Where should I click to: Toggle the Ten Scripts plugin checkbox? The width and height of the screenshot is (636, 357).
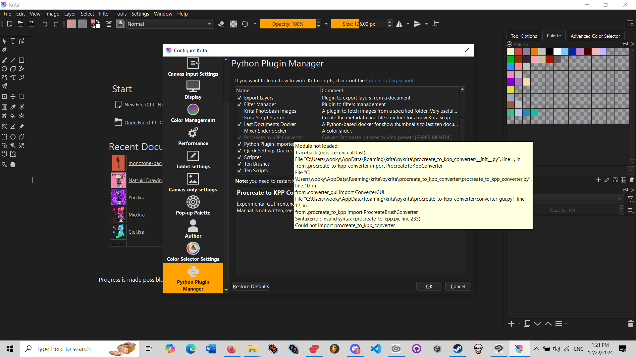point(239,171)
